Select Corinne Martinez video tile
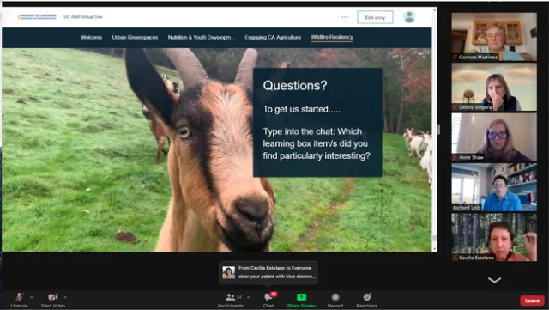549x310 pixels. [494, 37]
